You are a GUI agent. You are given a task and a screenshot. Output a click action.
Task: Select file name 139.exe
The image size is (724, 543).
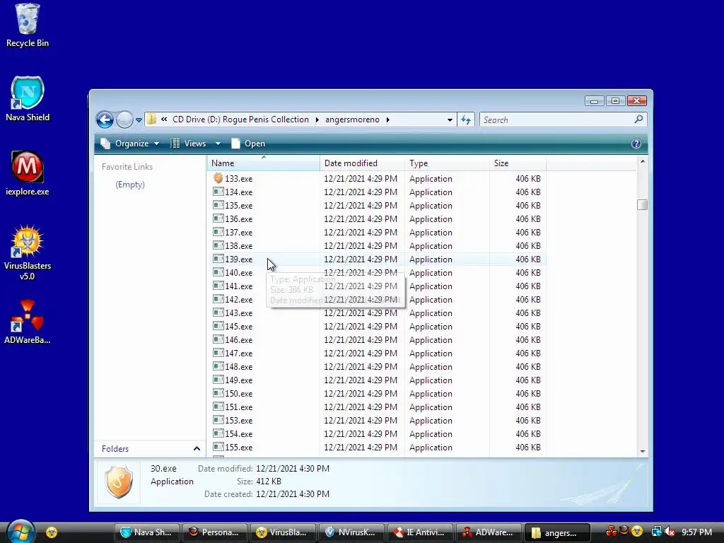239,259
